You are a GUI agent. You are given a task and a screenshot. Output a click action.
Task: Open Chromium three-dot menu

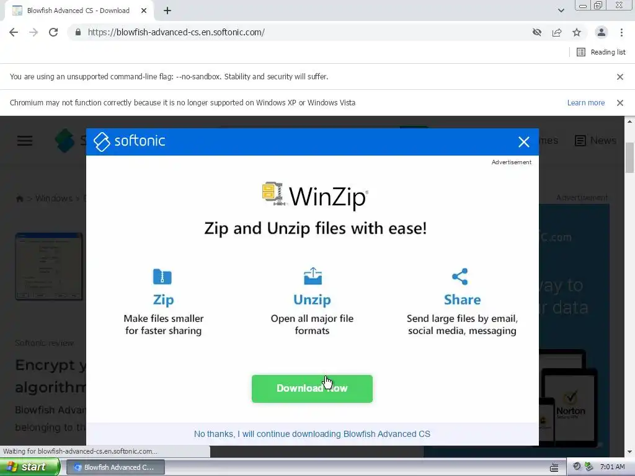[621, 32]
